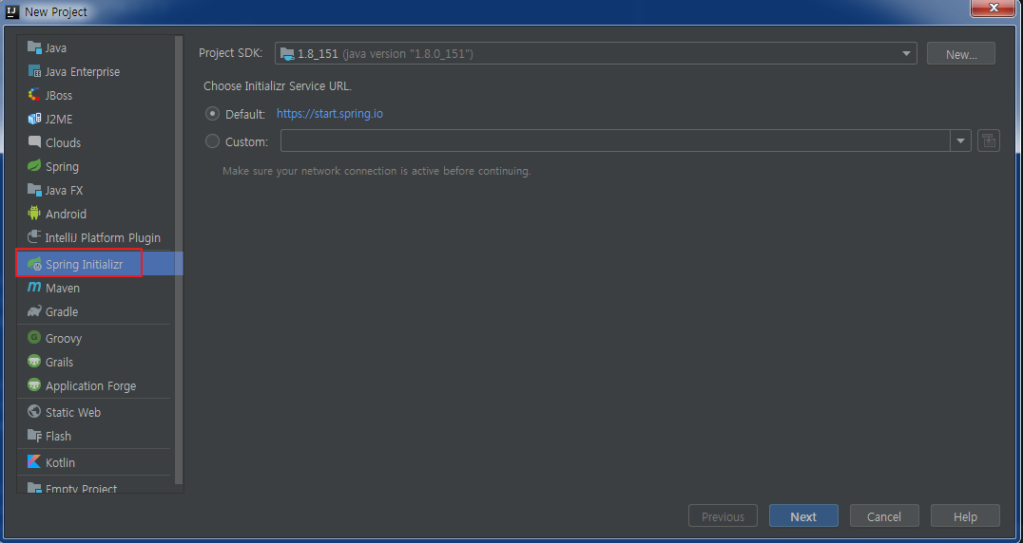Open the https://start.spring.io link

coord(330,114)
